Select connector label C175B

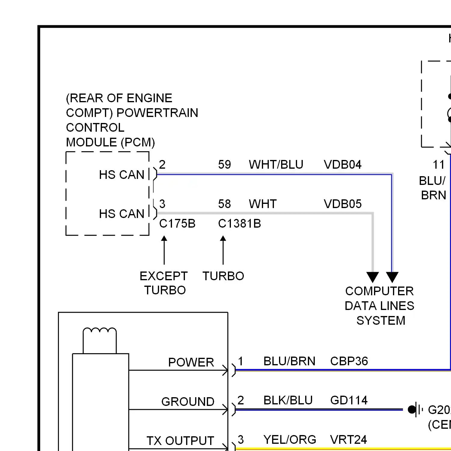click(177, 223)
